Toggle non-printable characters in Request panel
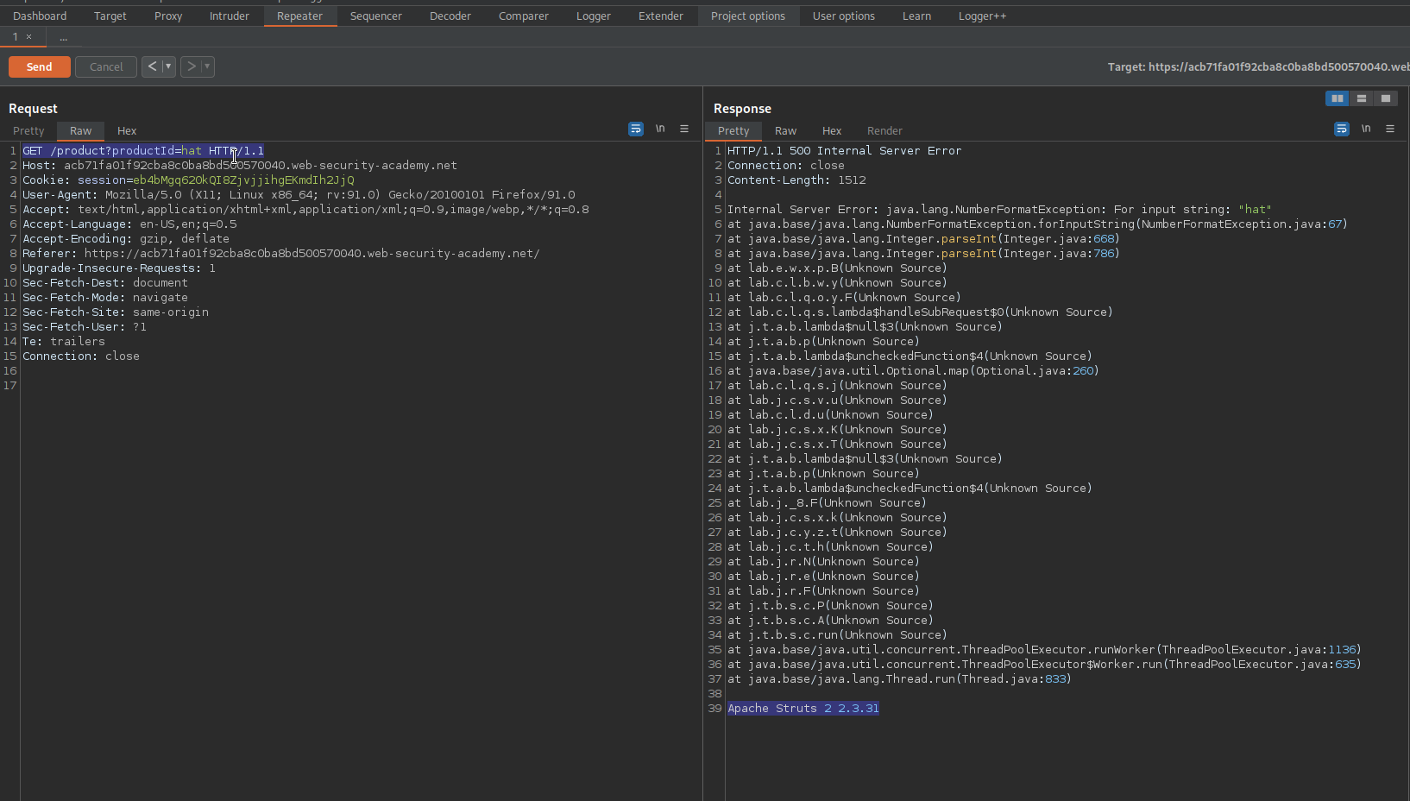The image size is (1410, 801). coord(660,129)
